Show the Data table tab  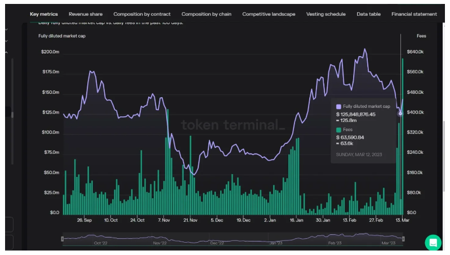click(x=368, y=14)
